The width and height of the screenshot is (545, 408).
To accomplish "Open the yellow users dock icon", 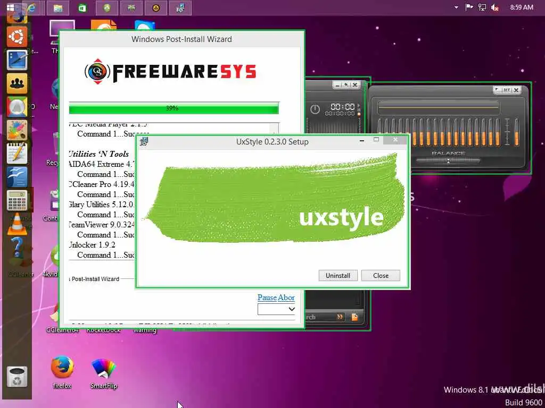I will click(x=16, y=83).
